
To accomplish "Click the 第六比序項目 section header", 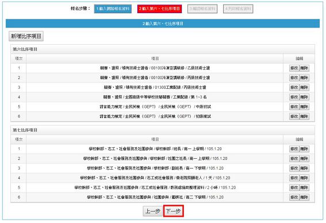I will (163, 49).
